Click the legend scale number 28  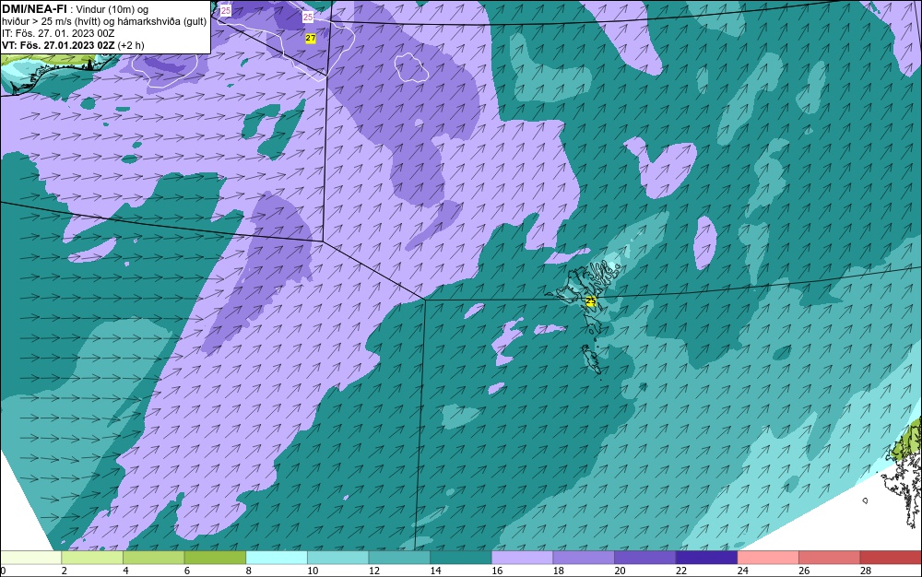pos(866,571)
